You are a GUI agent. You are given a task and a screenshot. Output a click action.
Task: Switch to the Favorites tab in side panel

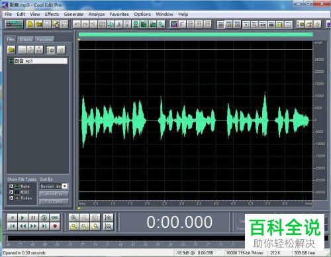[x=44, y=39]
